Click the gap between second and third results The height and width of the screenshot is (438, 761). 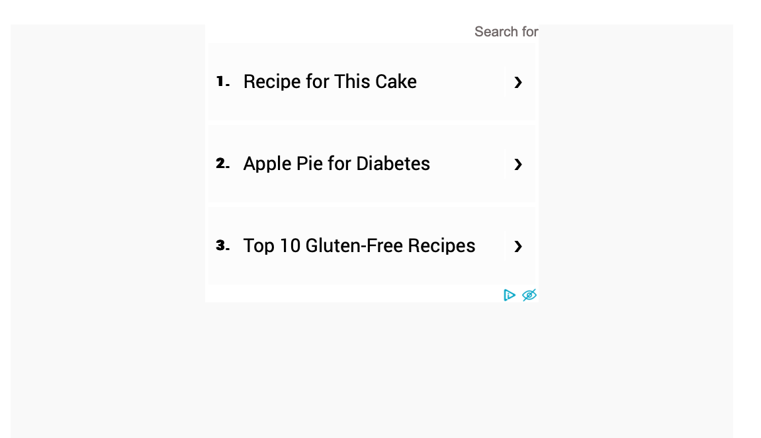tap(371, 205)
